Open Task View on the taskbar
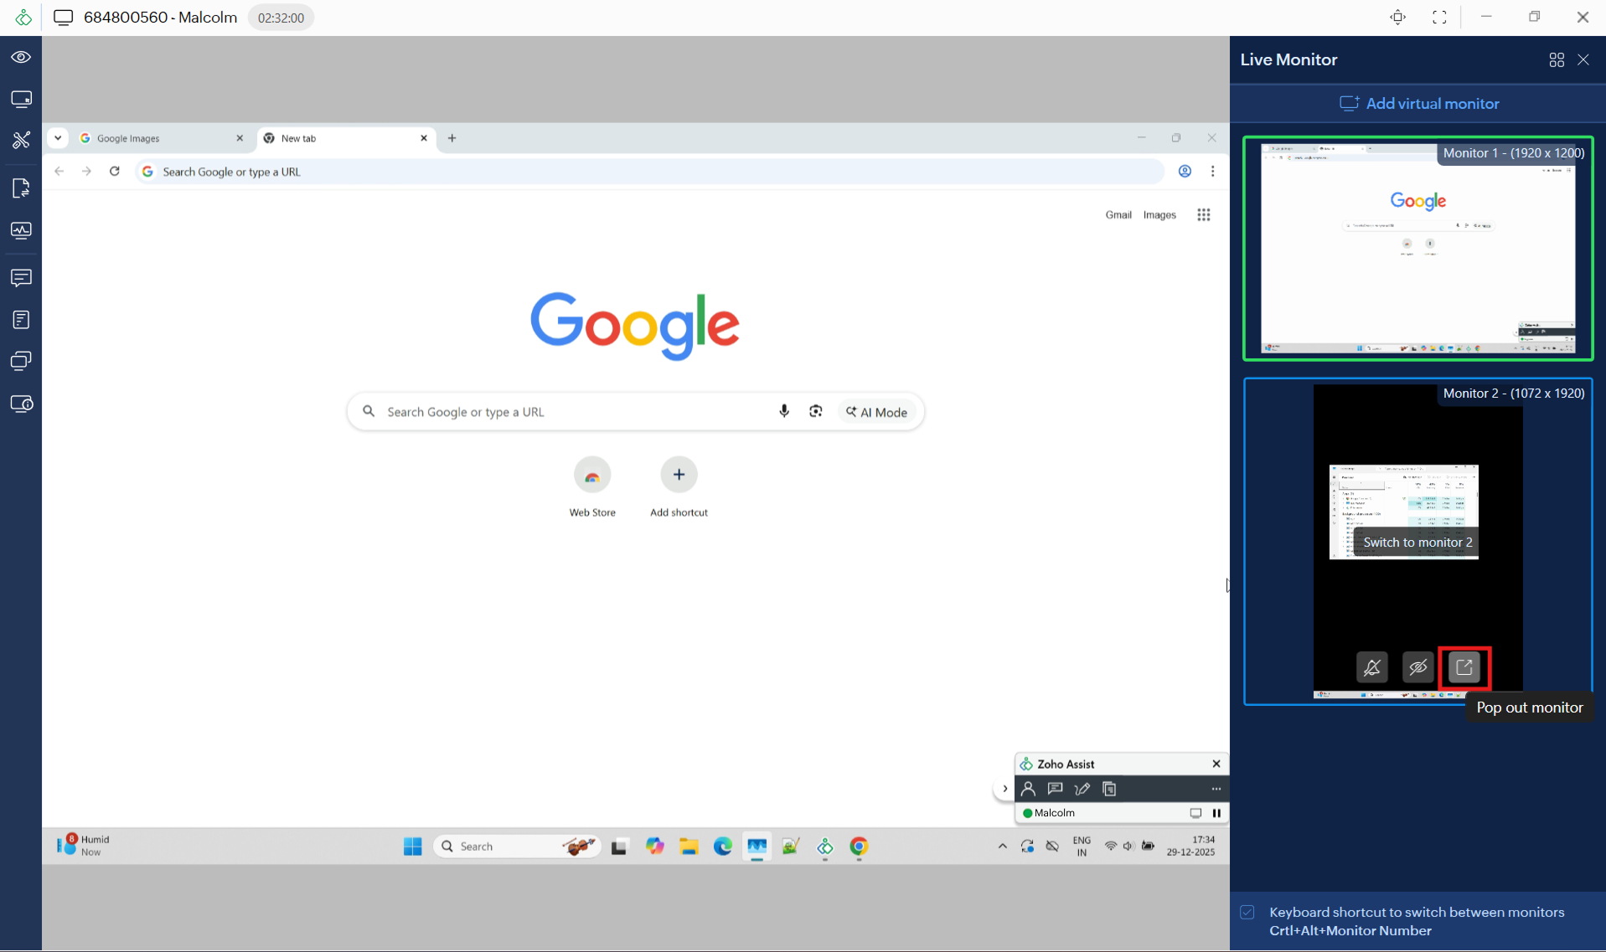Viewport: 1606px width, 952px height. click(619, 847)
